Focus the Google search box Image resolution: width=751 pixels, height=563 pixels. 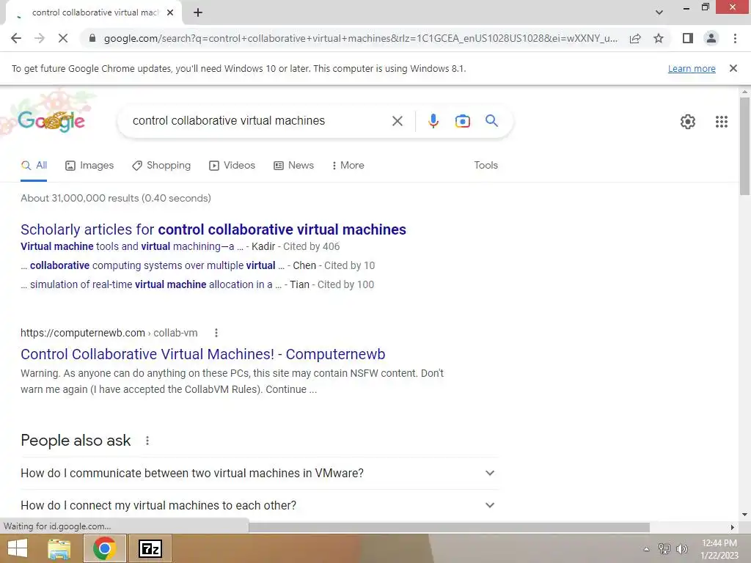coord(259,121)
